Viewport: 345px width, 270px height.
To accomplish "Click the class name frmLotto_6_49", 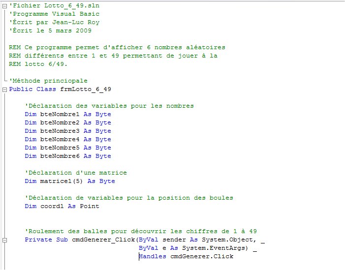I will click(86, 90).
